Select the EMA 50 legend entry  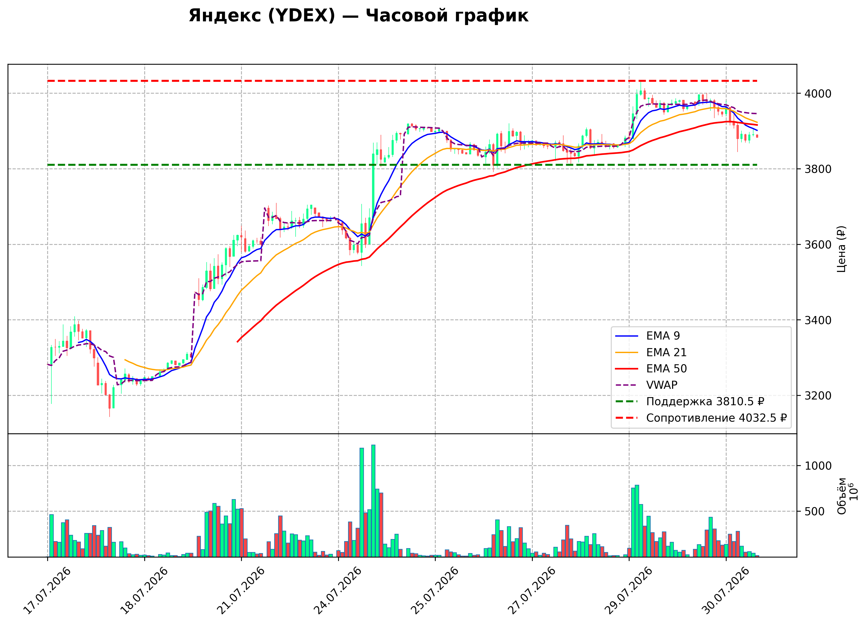tap(651, 369)
